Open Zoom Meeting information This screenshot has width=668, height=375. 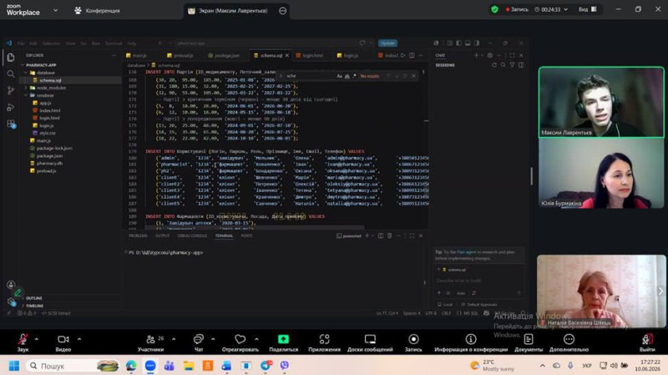click(471, 342)
